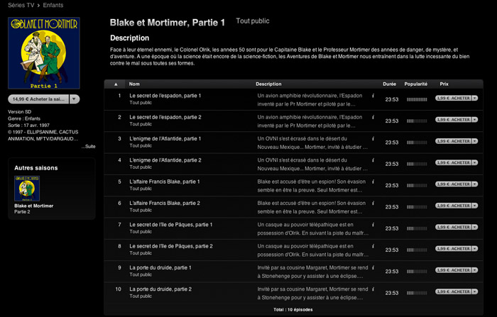Open info icon for L'affaire Francis Blake, partie 2
Screen dimensions: 497x317
[x=373, y=204]
